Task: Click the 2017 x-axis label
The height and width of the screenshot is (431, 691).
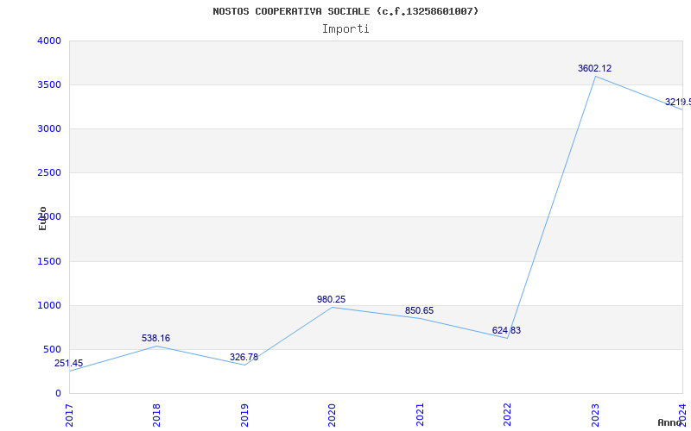Action: (69, 415)
